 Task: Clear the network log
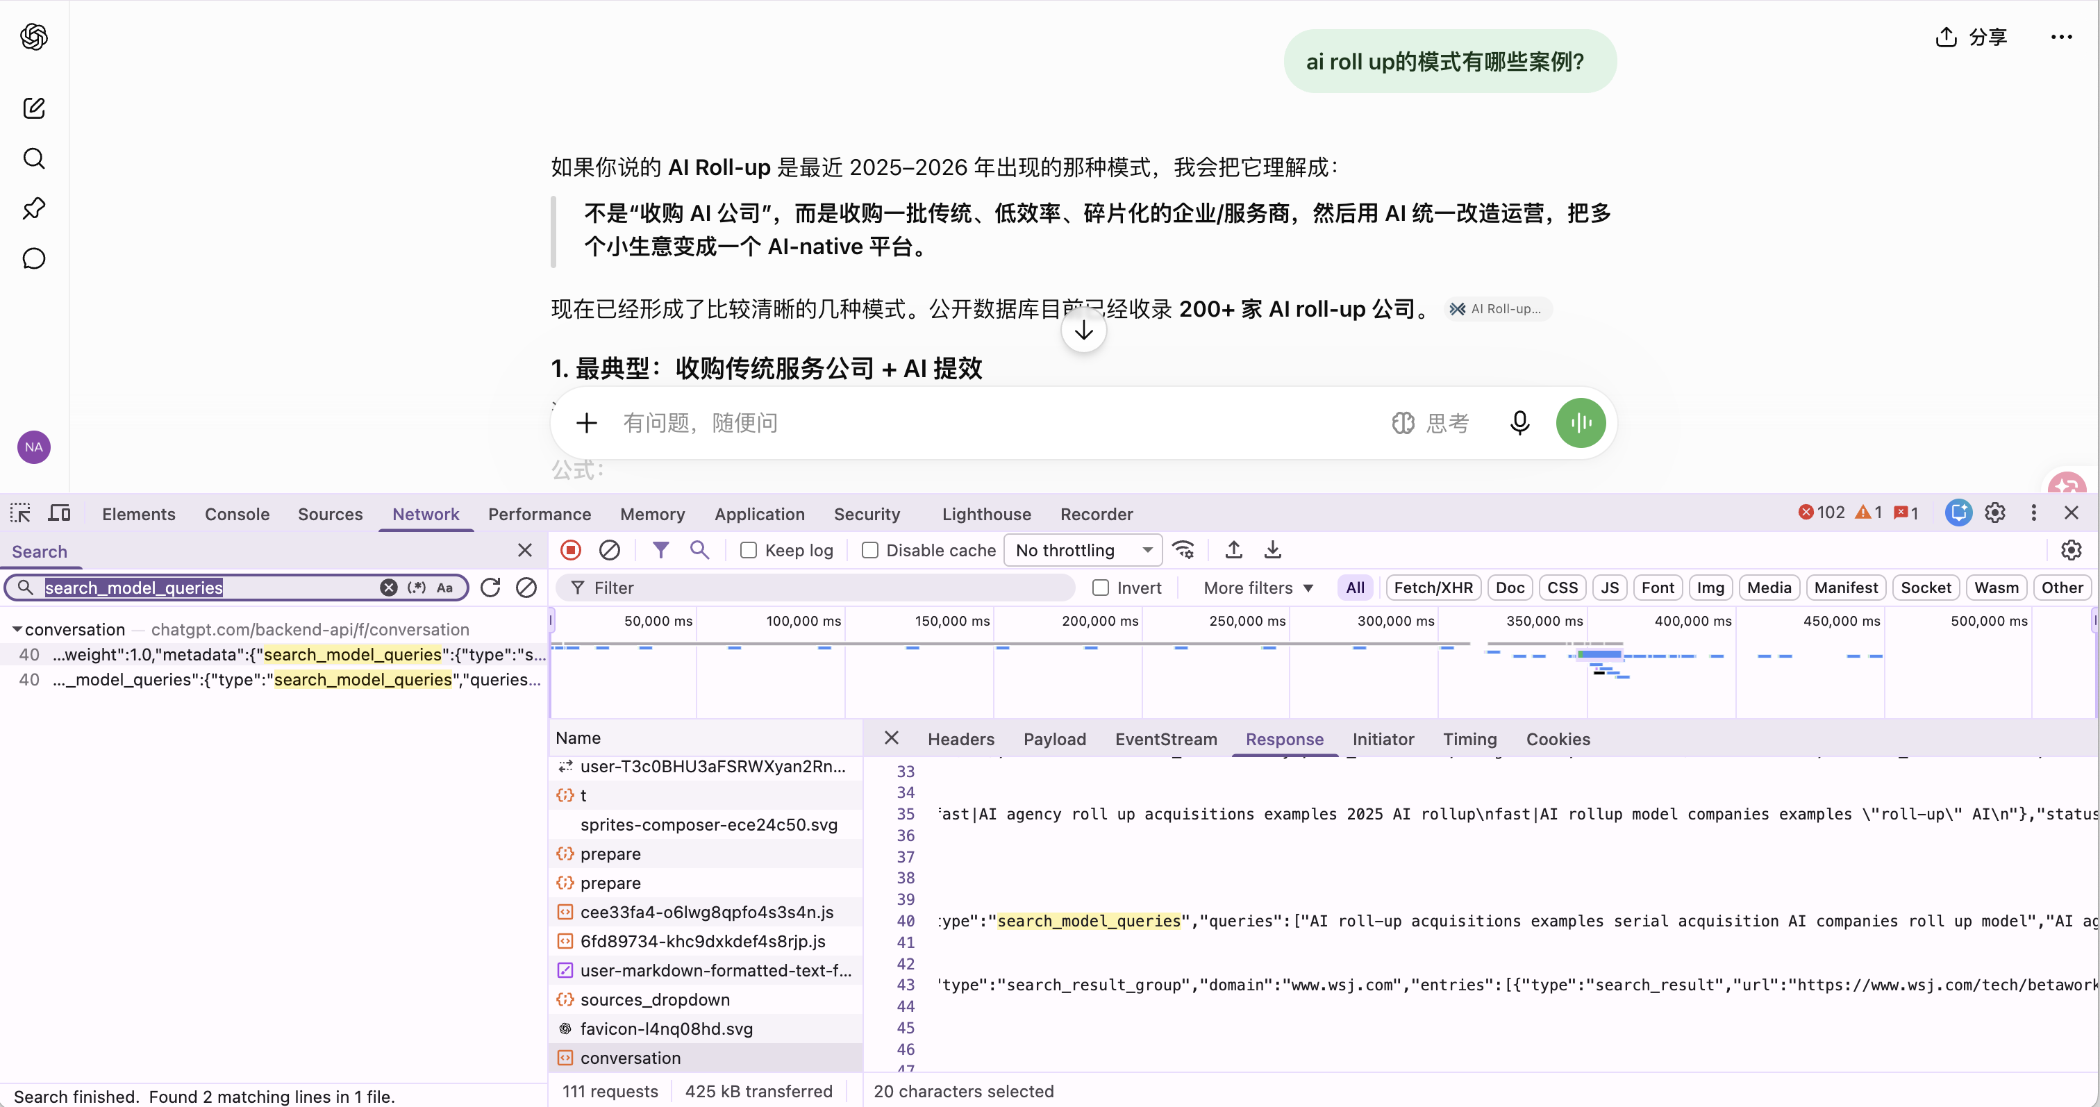[609, 550]
